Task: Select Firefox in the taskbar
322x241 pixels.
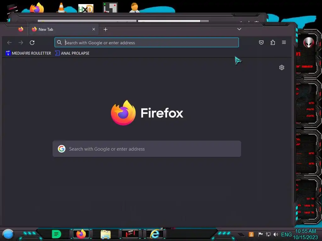Action: [x=81, y=234]
